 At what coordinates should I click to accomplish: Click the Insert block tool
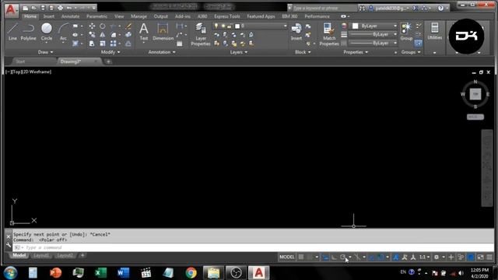pos(296,32)
